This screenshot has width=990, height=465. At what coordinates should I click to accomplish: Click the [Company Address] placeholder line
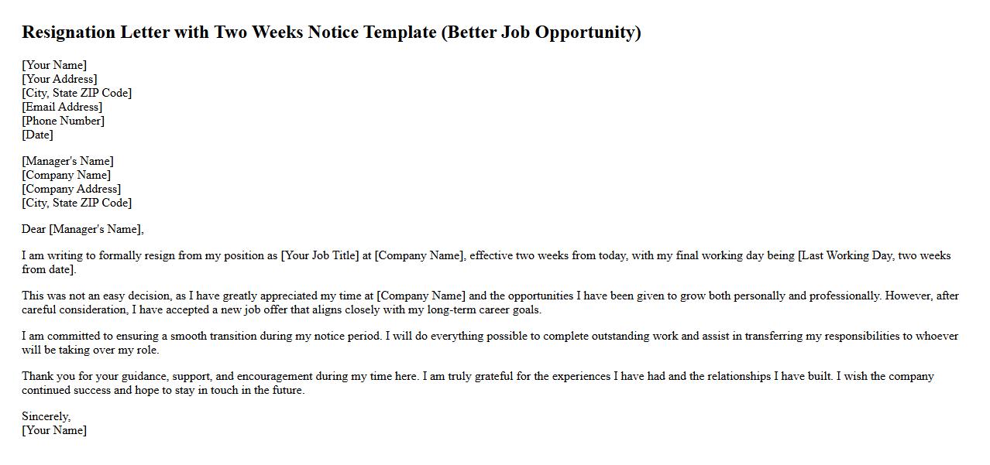71,189
